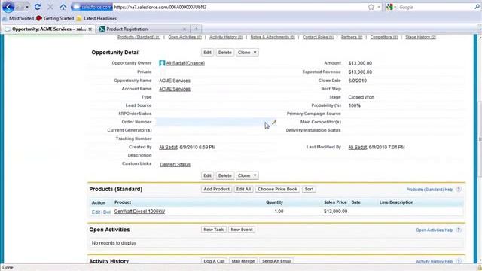Image resolution: width=482 pixels, height=271 pixels.
Task: Click the New Task button
Action: [x=214, y=230]
